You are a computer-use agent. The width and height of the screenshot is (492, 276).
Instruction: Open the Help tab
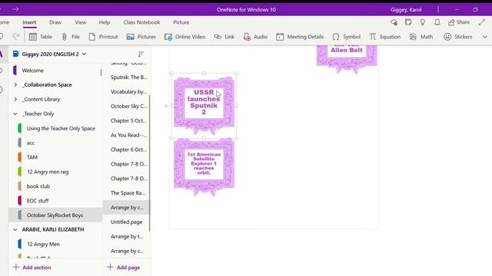coord(105,22)
